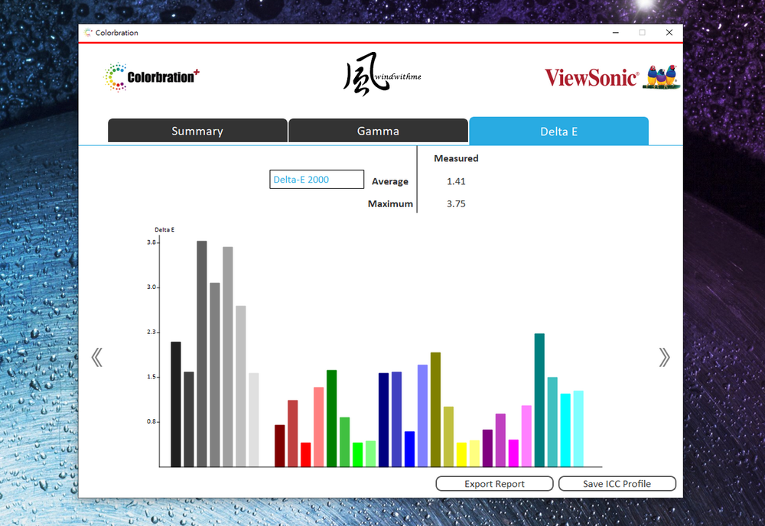This screenshot has width=765, height=526.
Task: Go to next page with right chevron
Action: point(664,357)
